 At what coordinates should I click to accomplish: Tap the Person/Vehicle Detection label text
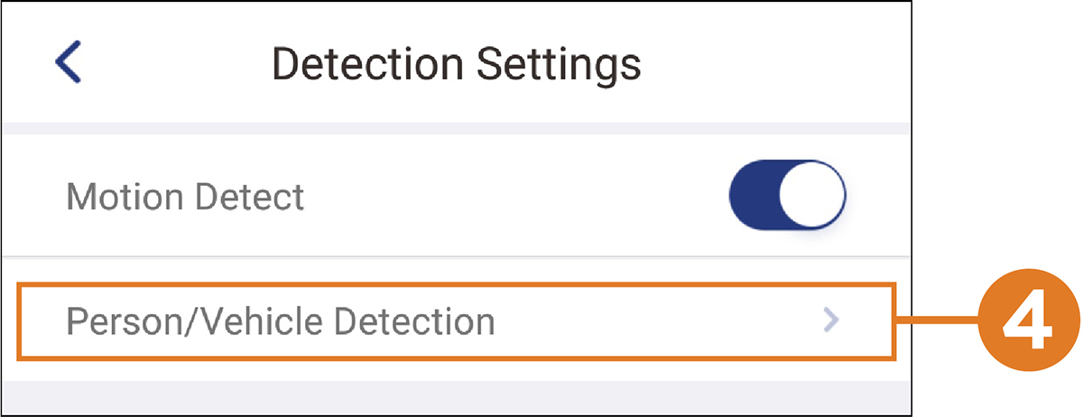(281, 321)
